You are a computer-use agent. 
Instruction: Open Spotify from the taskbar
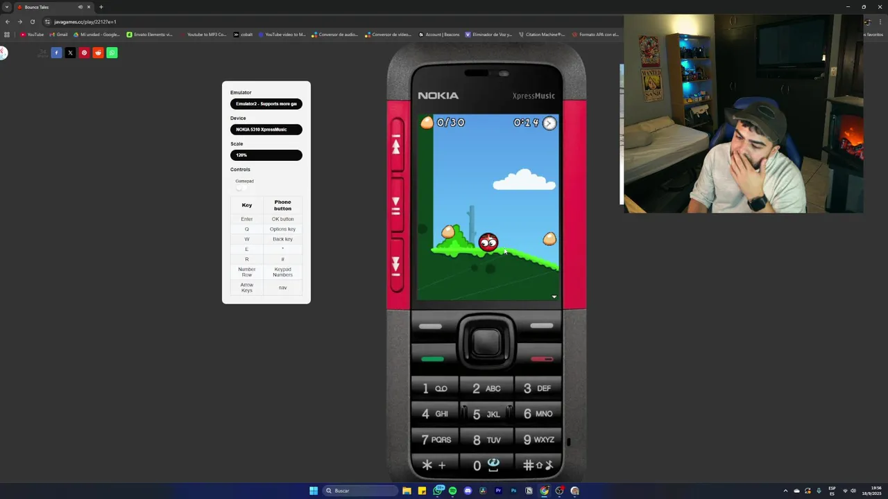click(x=452, y=491)
